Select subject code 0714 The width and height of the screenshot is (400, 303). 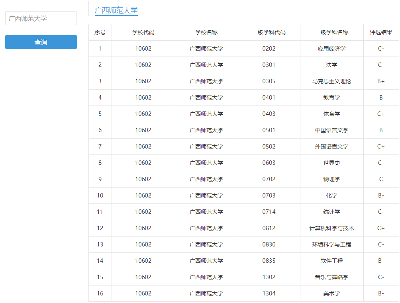(x=269, y=212)
